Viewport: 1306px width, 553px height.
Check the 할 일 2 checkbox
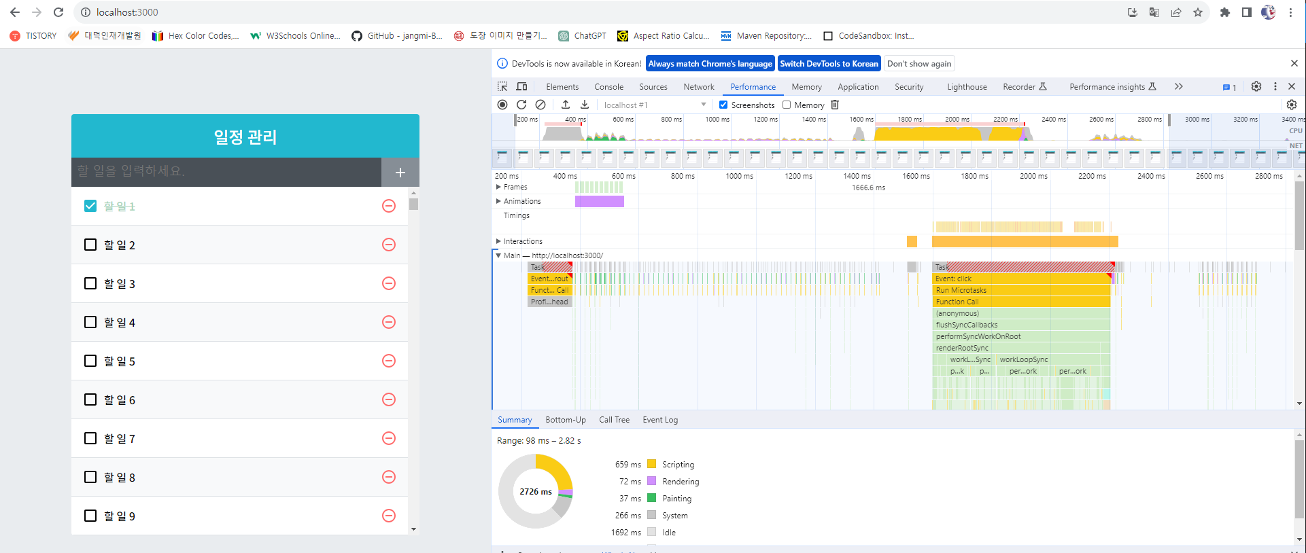(x=90, y=245)
